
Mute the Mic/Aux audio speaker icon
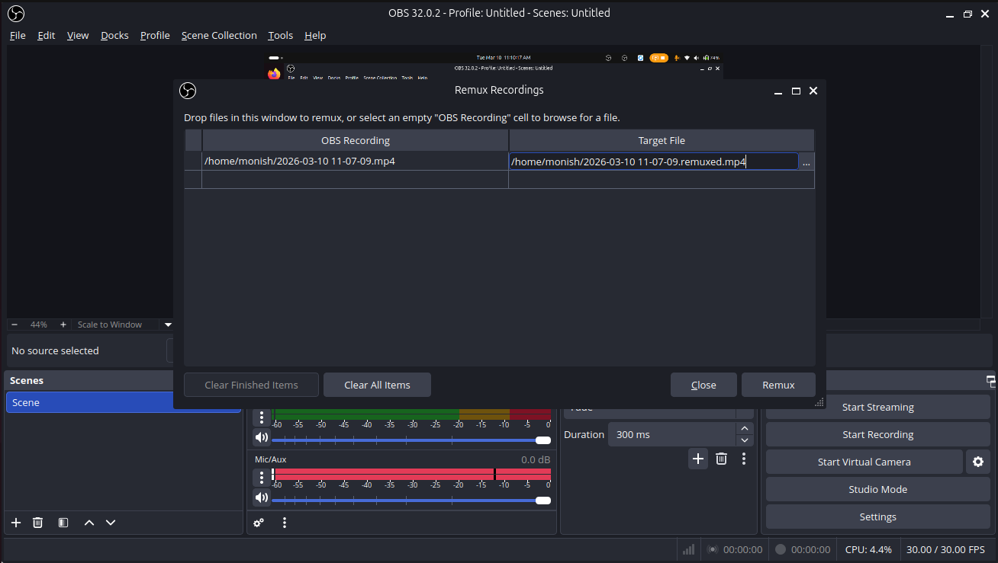pos(262,497)
